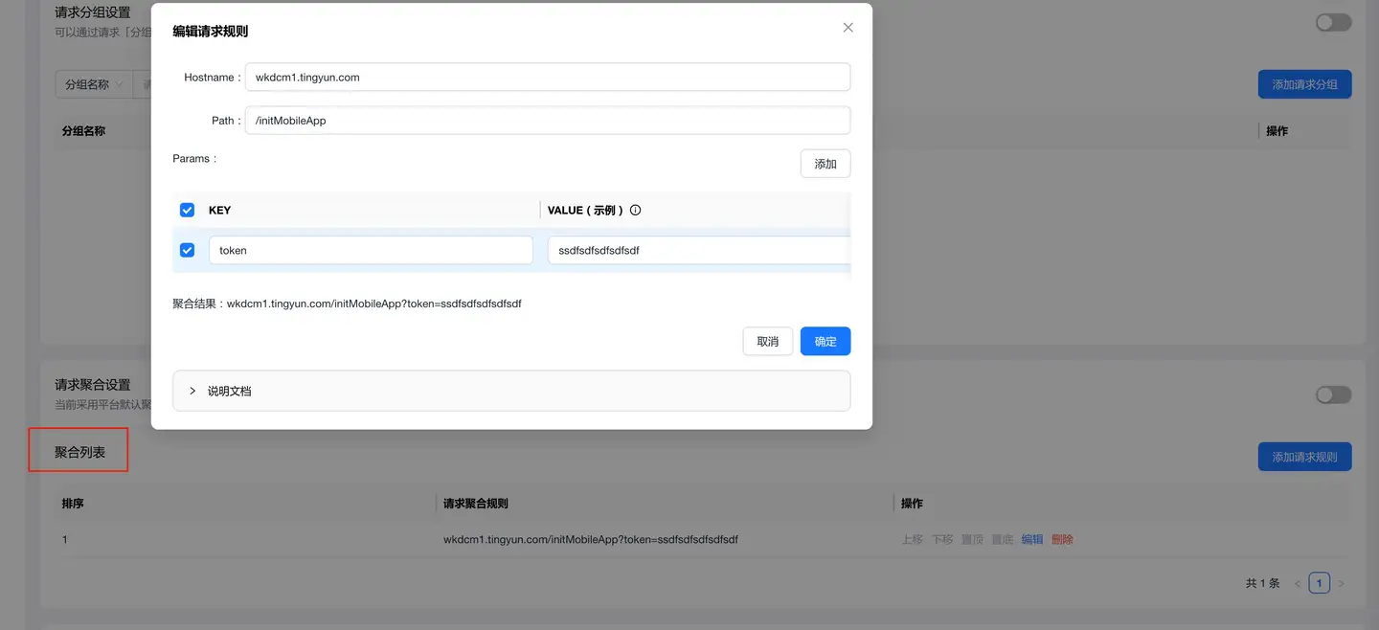1379x630 pixels.
Task: Toggle the 请求聚合设置 switch
Action: 1333,394
